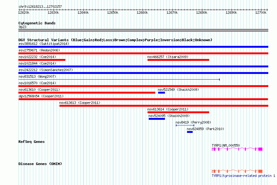Click the esv2759671 (Redon2006) label

pos(39,50)
